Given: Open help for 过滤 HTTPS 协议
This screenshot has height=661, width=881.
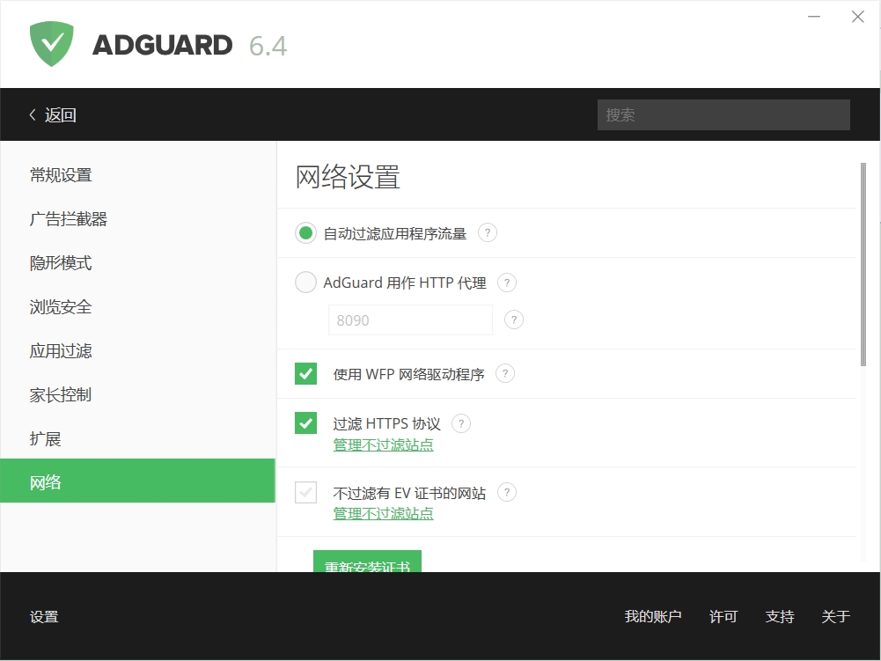Looking at the screenshot, I should [461, 423].
